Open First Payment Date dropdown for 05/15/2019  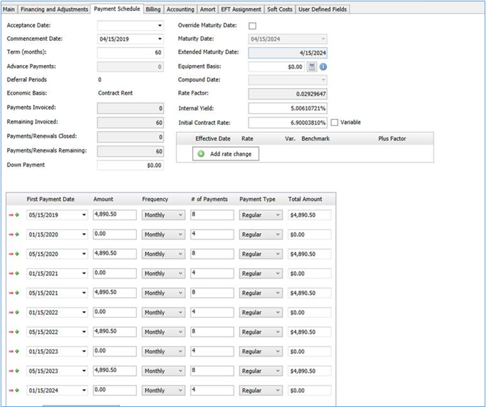click(x=84, y=215)
